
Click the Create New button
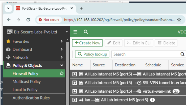(x=87, y=43)
